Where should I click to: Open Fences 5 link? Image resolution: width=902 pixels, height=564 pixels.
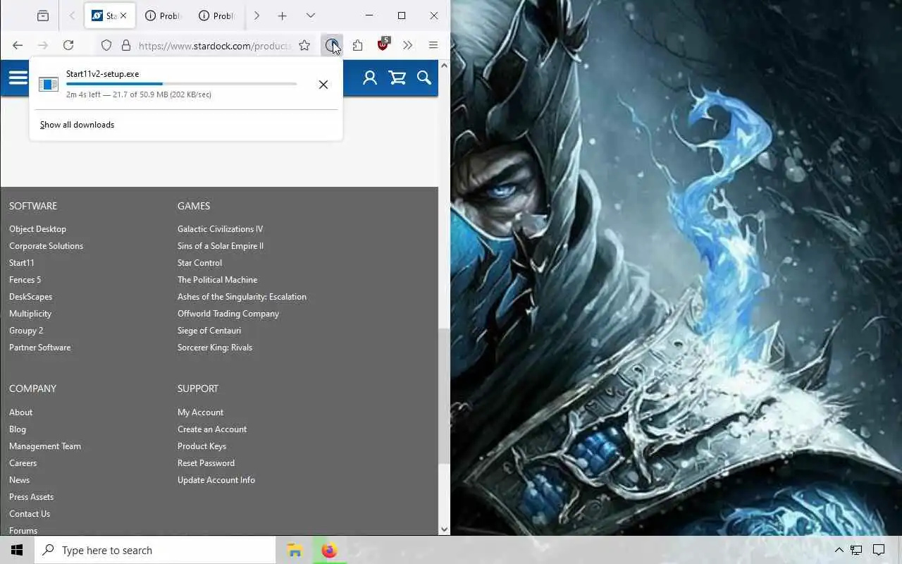point(25,280)
